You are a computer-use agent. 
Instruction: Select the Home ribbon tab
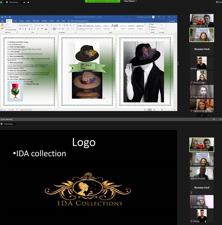coord(9,21)
